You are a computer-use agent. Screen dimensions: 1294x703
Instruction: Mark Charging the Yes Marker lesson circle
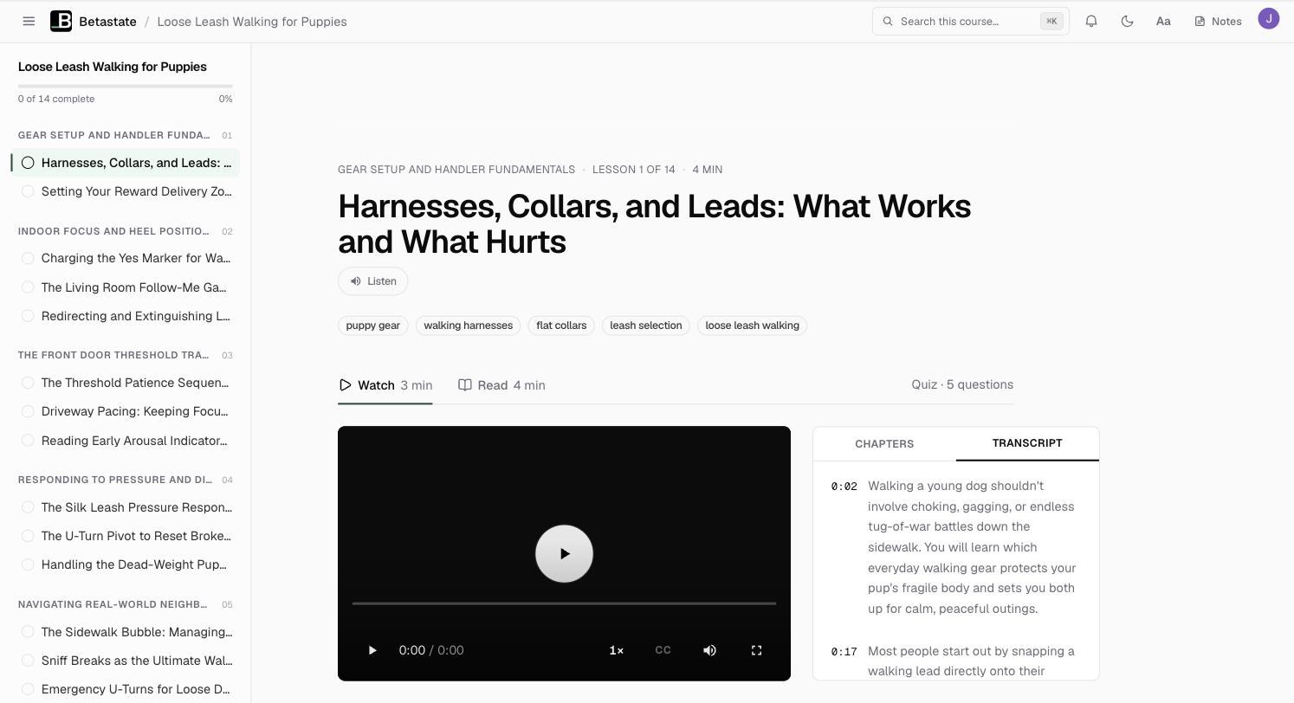tap(28, 258)
